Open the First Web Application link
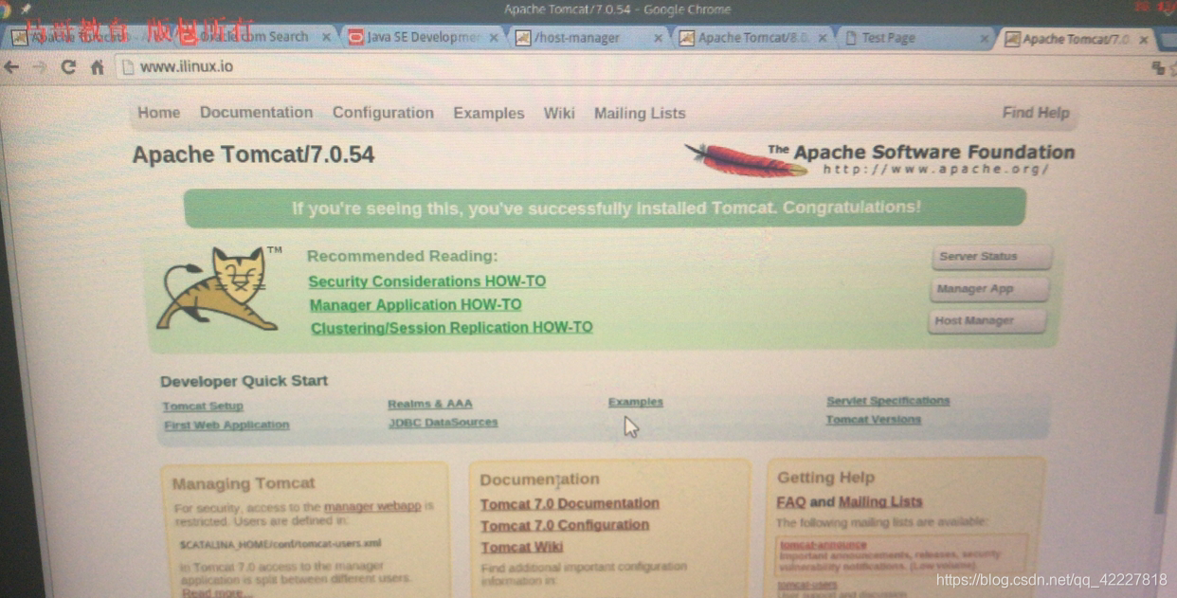The height and width of the screenshot is (598, 1177). pyautogui.click(x=226, y=425)
